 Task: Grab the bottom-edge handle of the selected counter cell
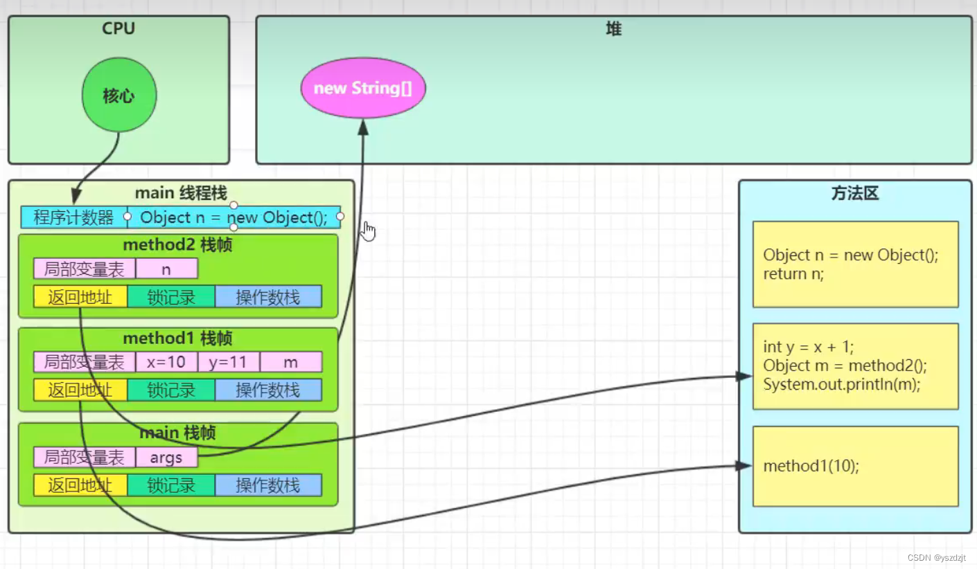point(234,228)
